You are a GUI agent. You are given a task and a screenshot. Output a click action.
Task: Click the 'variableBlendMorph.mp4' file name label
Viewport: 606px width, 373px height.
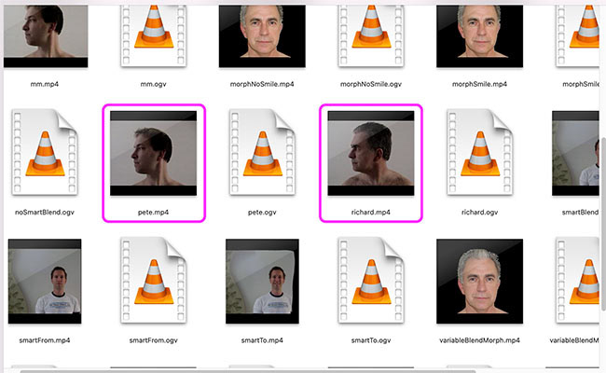479,340
